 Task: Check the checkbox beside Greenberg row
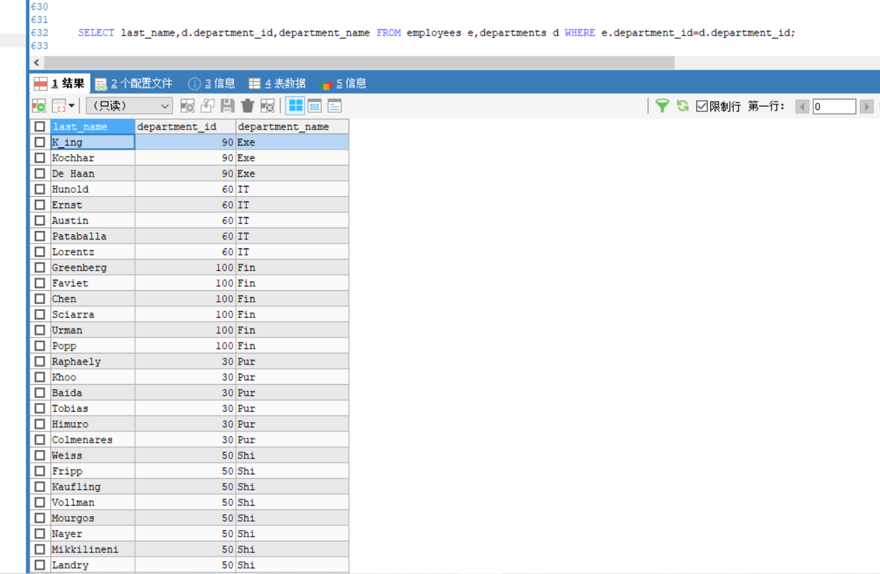click(x=40, y=267)
